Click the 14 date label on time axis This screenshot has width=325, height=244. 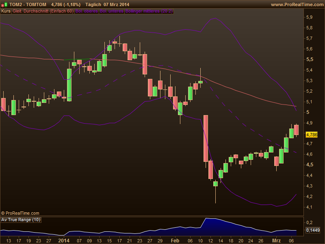221,241
